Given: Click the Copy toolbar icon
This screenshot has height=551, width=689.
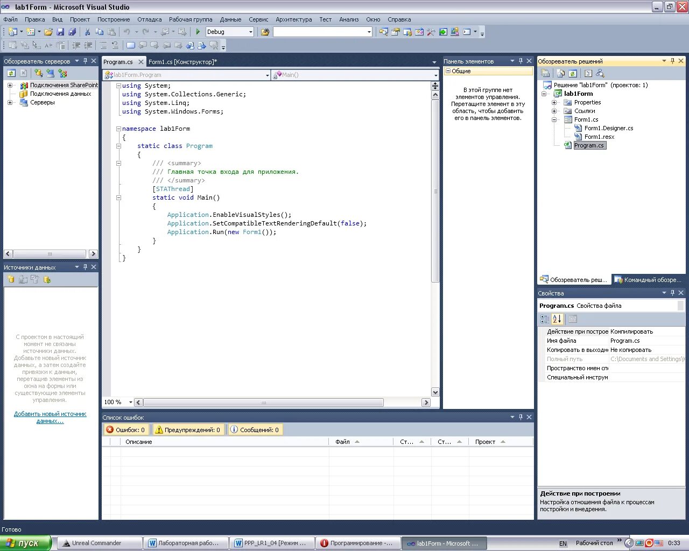Looking at the screenshot, I should pyautogui.click(x=99, y=32).
